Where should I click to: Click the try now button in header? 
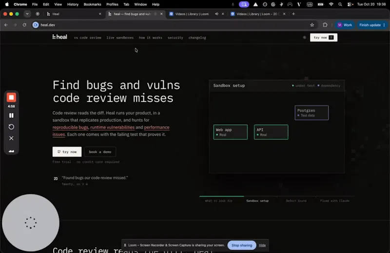click(324, 38)
